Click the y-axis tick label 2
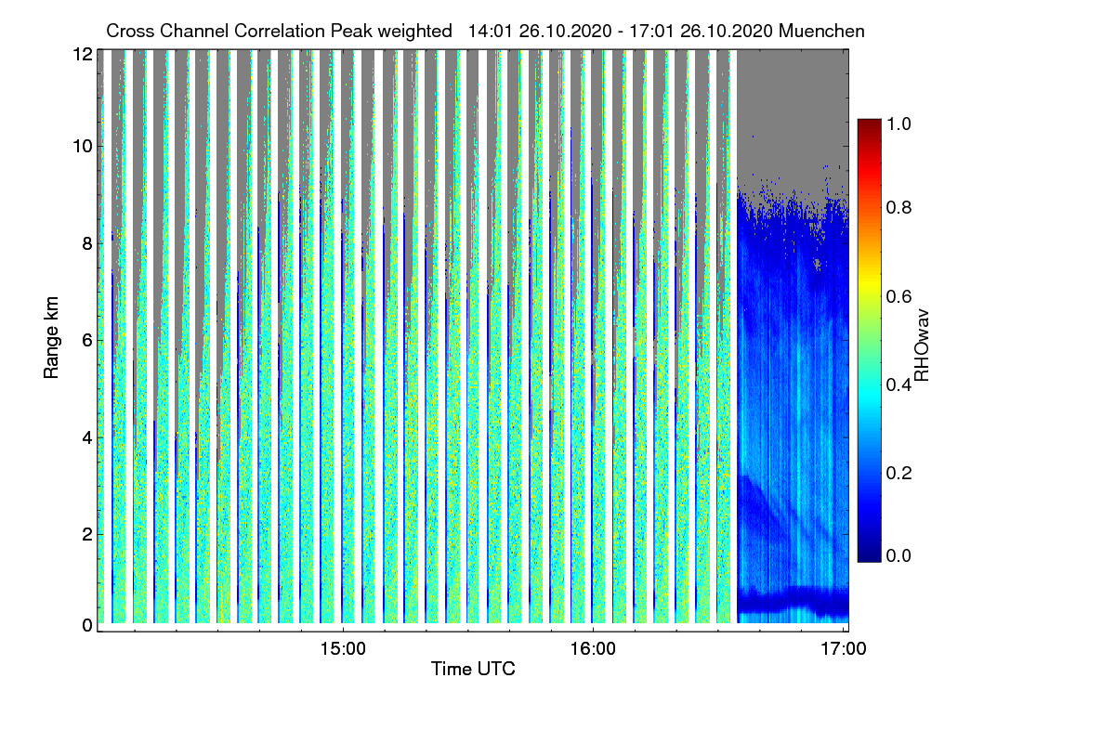The height and width of the screenshot is (743, 1115). [x=87, y=534]
